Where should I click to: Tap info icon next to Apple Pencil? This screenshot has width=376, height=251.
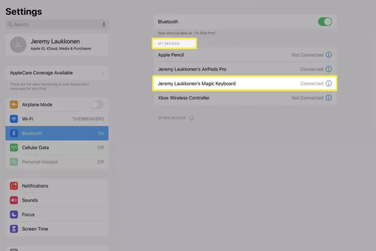[x=328, y=55]
